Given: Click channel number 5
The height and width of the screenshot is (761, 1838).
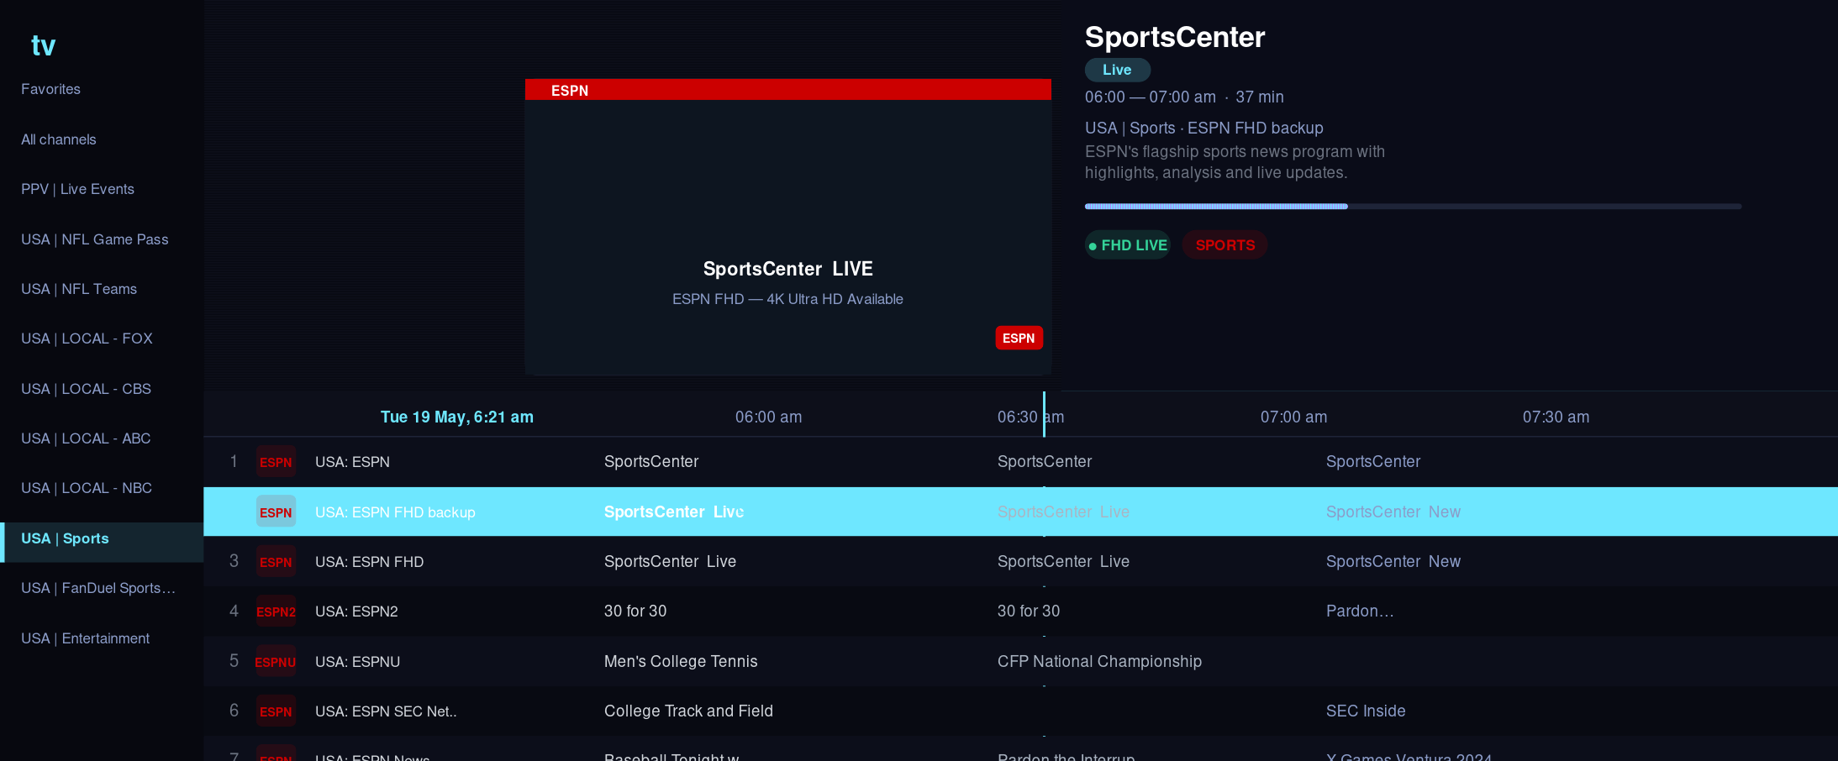Looking at the screenshot, I should pos(234,661).
